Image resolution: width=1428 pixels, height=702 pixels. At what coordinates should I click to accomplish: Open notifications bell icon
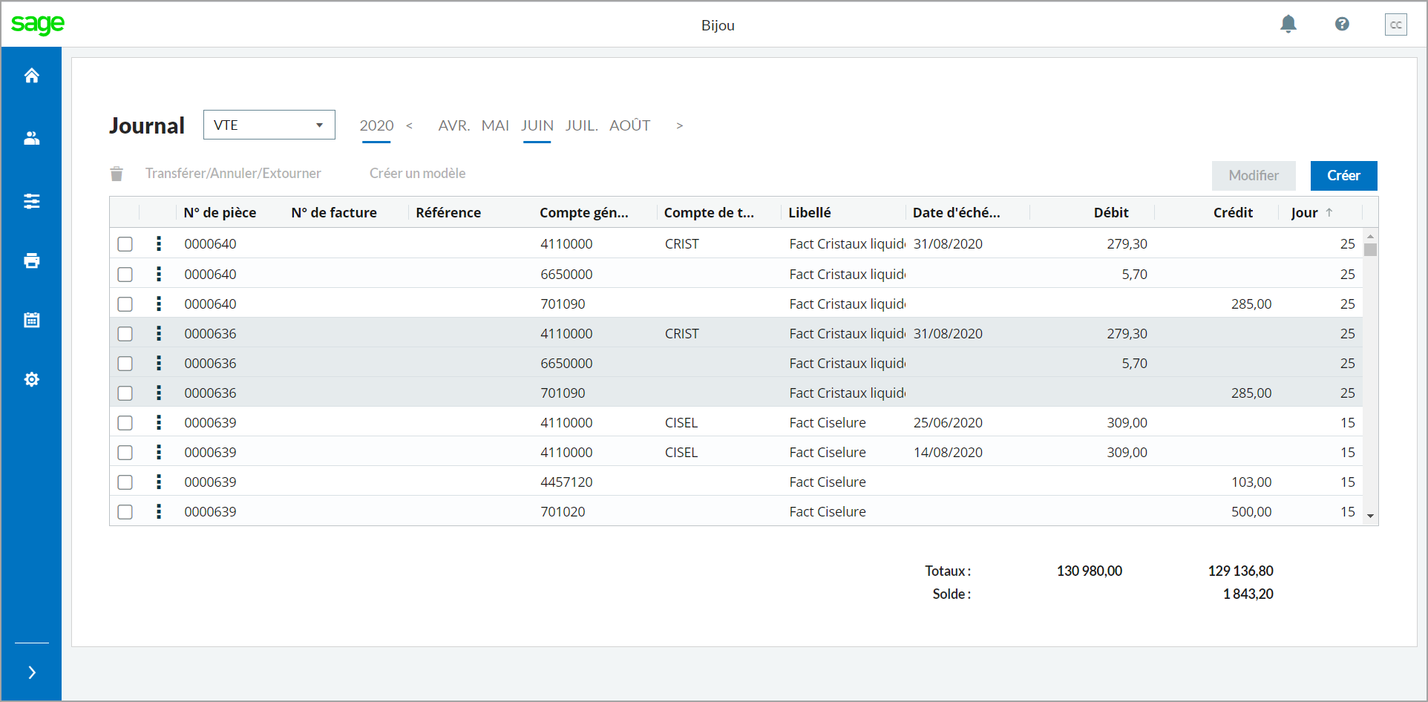coord(1288,24)
